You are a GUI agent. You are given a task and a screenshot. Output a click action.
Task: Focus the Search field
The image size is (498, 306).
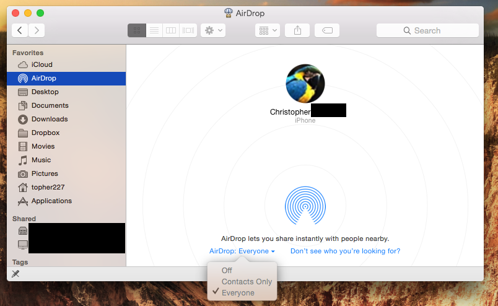tap(427, 30)
